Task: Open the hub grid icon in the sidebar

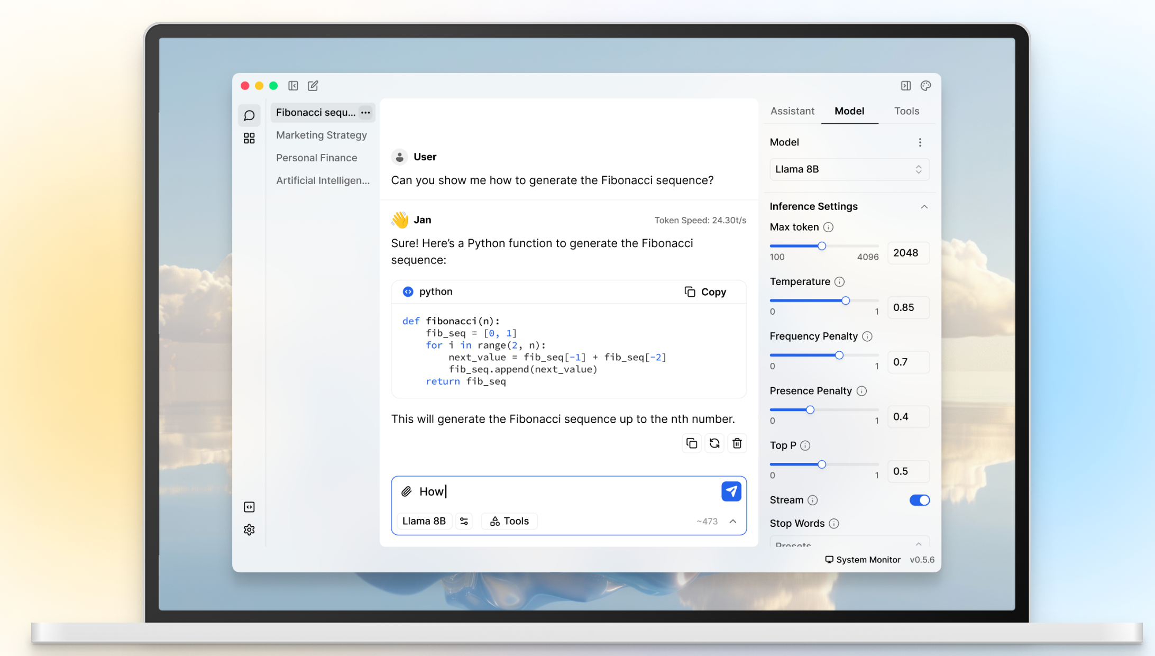Action: [249, 139]
